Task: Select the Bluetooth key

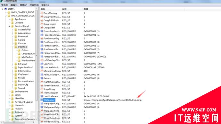Action: (x=23, y=37)
